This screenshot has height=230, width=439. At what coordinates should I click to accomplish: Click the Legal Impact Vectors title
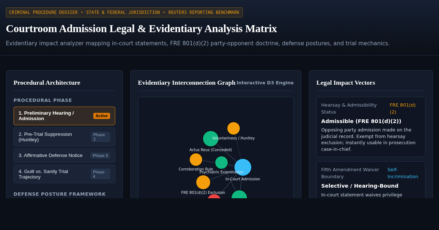[346, 83]
